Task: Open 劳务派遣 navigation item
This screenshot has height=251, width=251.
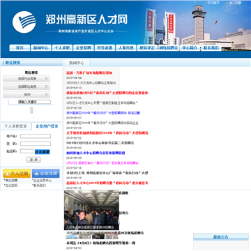Action: 105,48
